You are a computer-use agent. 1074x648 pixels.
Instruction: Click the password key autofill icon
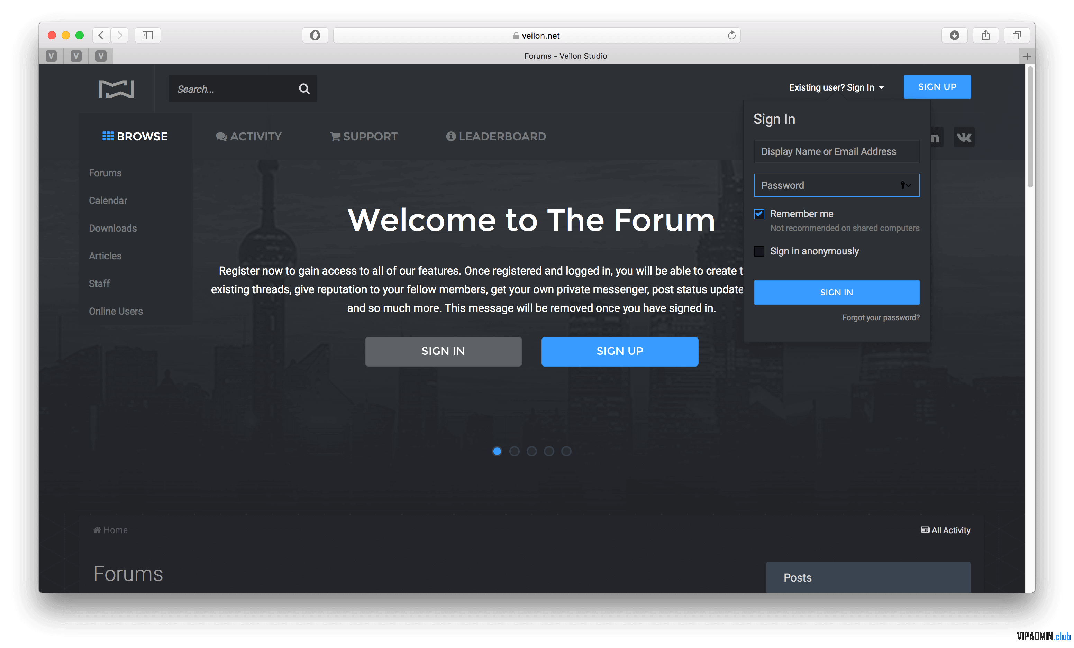906,186
